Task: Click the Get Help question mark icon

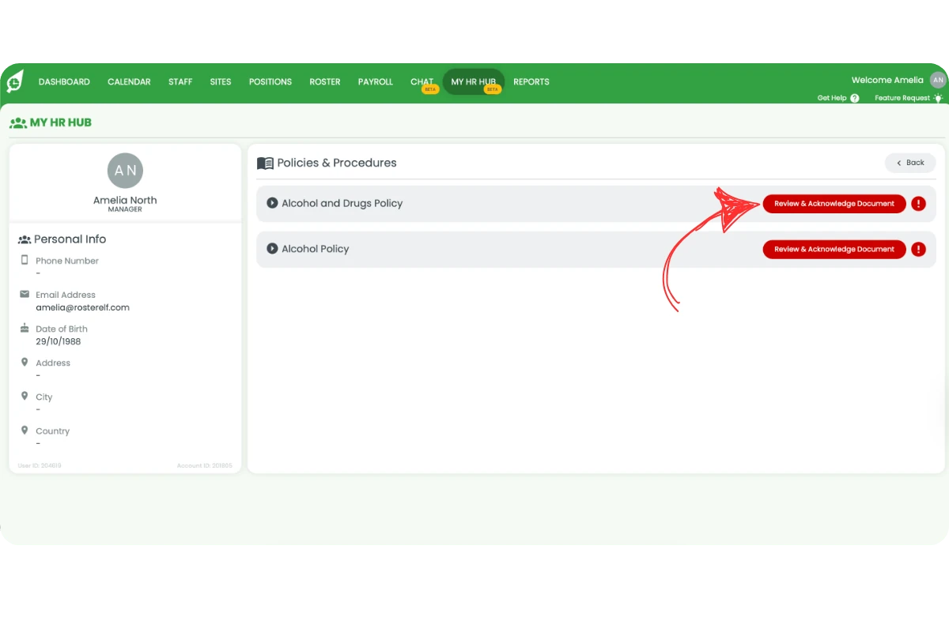Action: coord(855,98)
